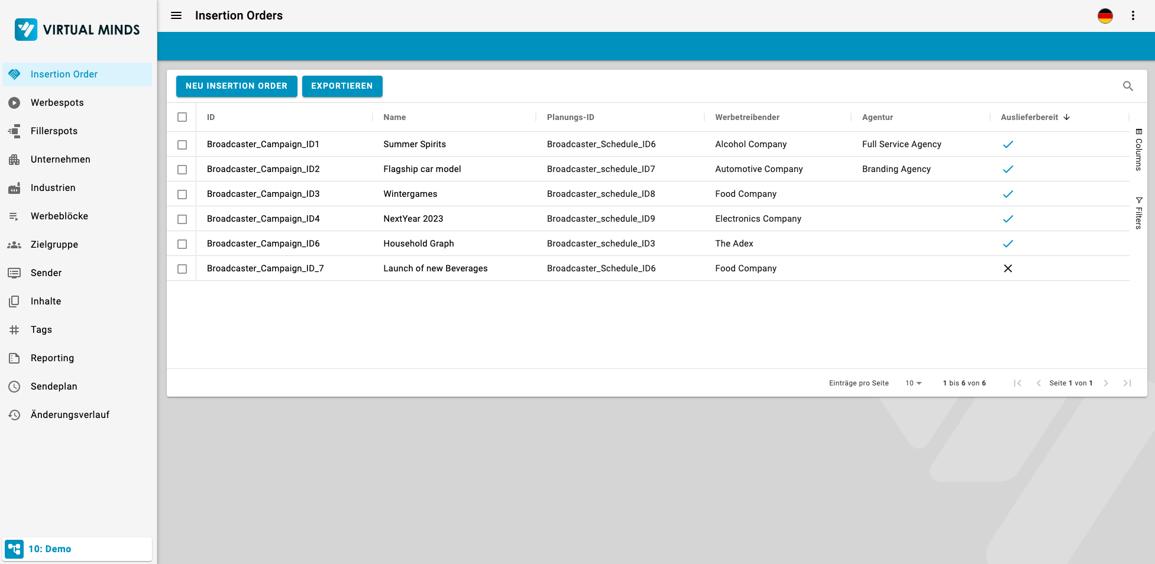Screen dimensions: 1155x564
Task: Open the three-dot more options menu
Action: tap(1133, 16)
